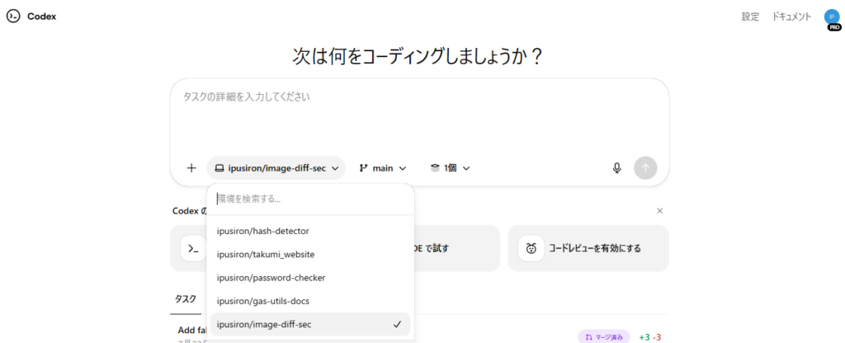This screenshot has width=845, height=343.
Task: Click the Codex logo icon
Action: (13, 16)
